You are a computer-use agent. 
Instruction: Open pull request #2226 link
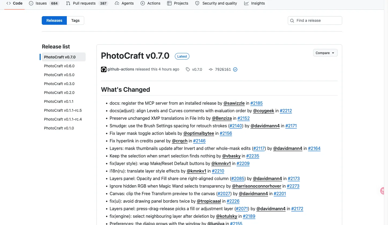[x=233, y=201]
